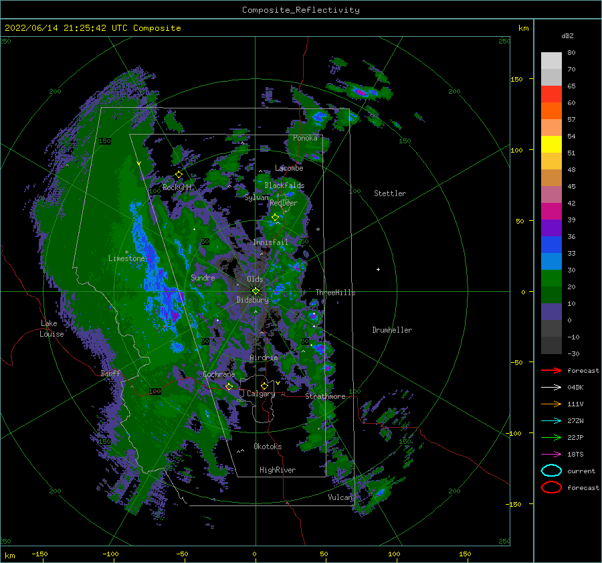Screen dimensions: 602x563
Task: Click the ThreeHills town label
Action: (x=336, y=293)
